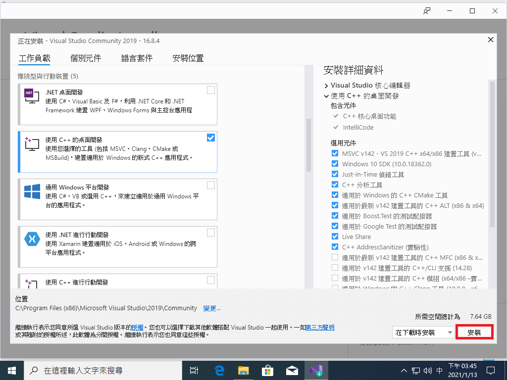Expand the Visual Studio 核心編輯器 node

pos(326,86)
